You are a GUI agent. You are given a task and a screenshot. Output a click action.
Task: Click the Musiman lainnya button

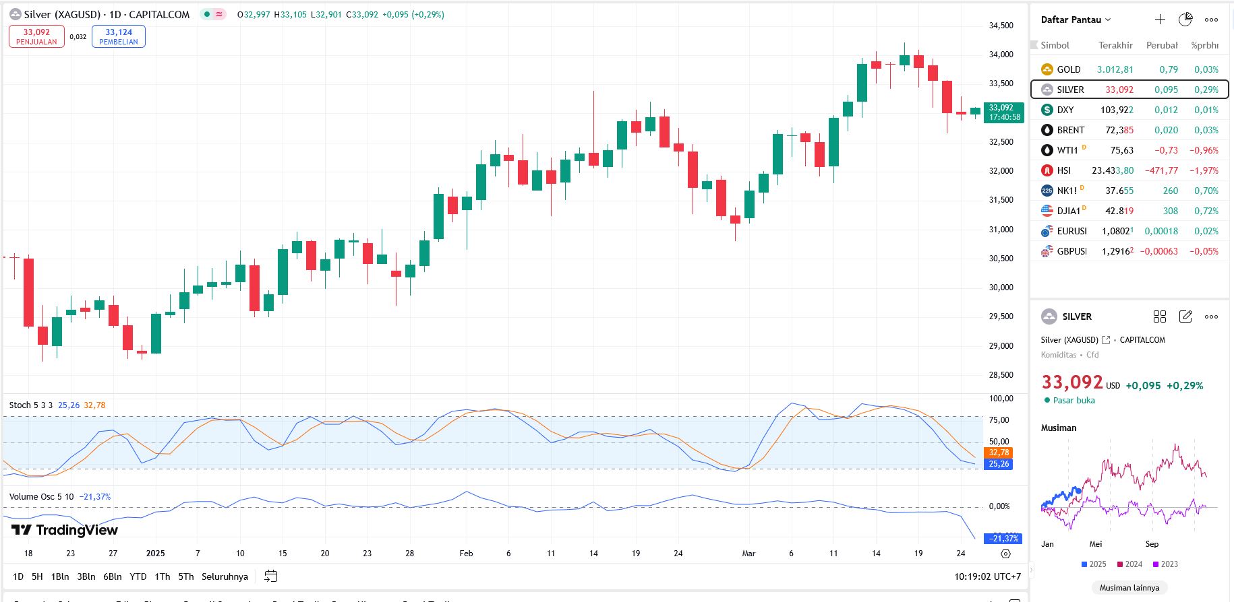(x=1129, y=587)
